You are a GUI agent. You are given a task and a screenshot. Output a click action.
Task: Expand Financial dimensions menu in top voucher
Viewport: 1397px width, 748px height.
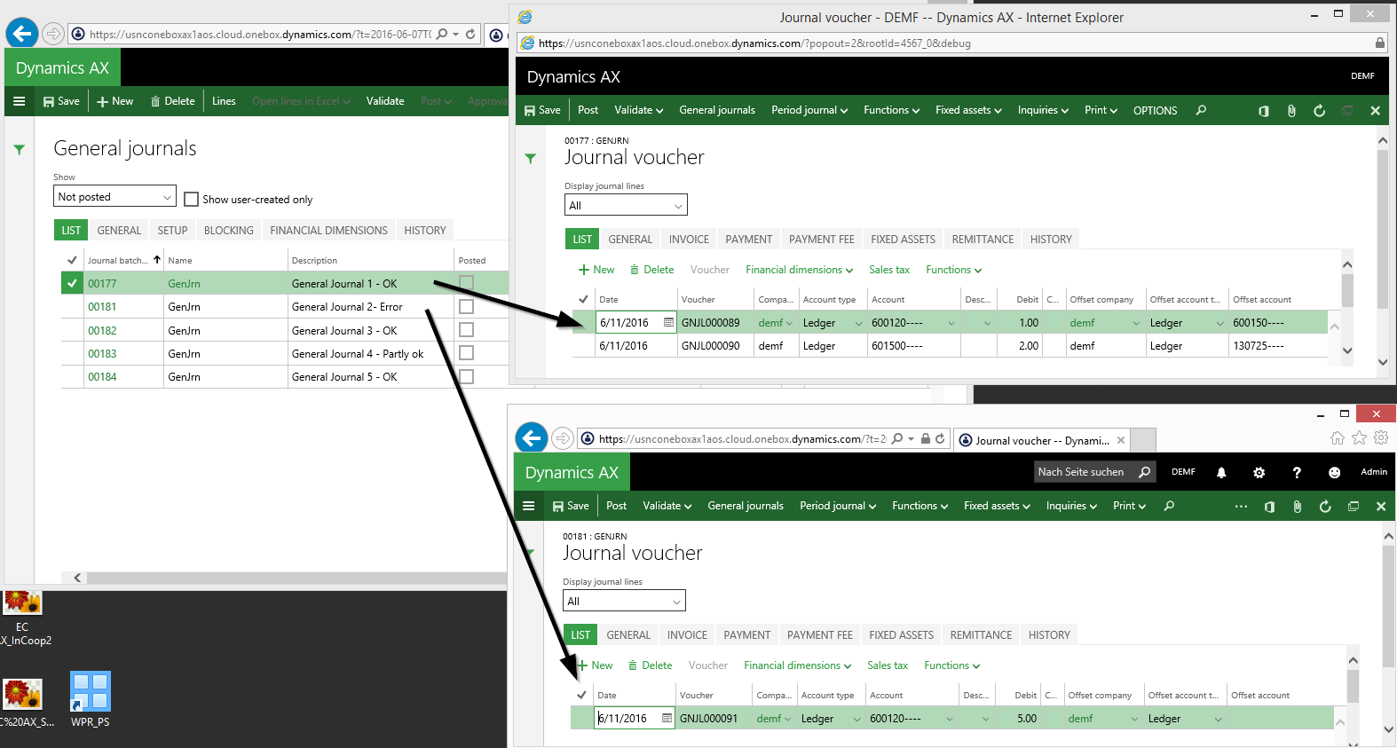(799, 270)
